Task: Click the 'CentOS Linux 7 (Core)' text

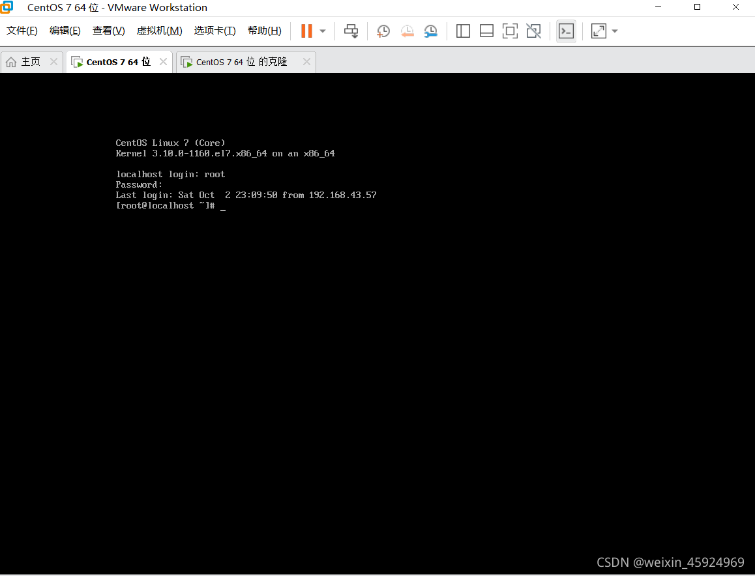Action: [x=170, y=143]
